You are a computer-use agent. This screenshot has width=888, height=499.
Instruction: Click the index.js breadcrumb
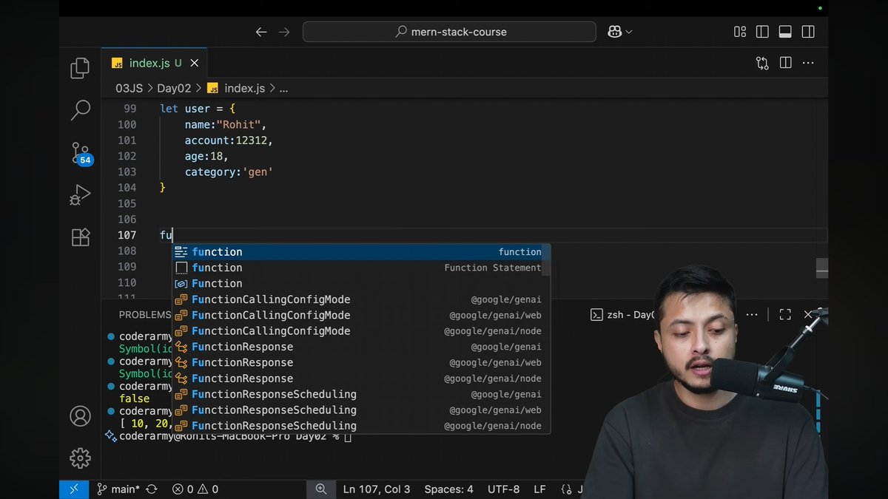pyautogui.click(x=236, y=88)
